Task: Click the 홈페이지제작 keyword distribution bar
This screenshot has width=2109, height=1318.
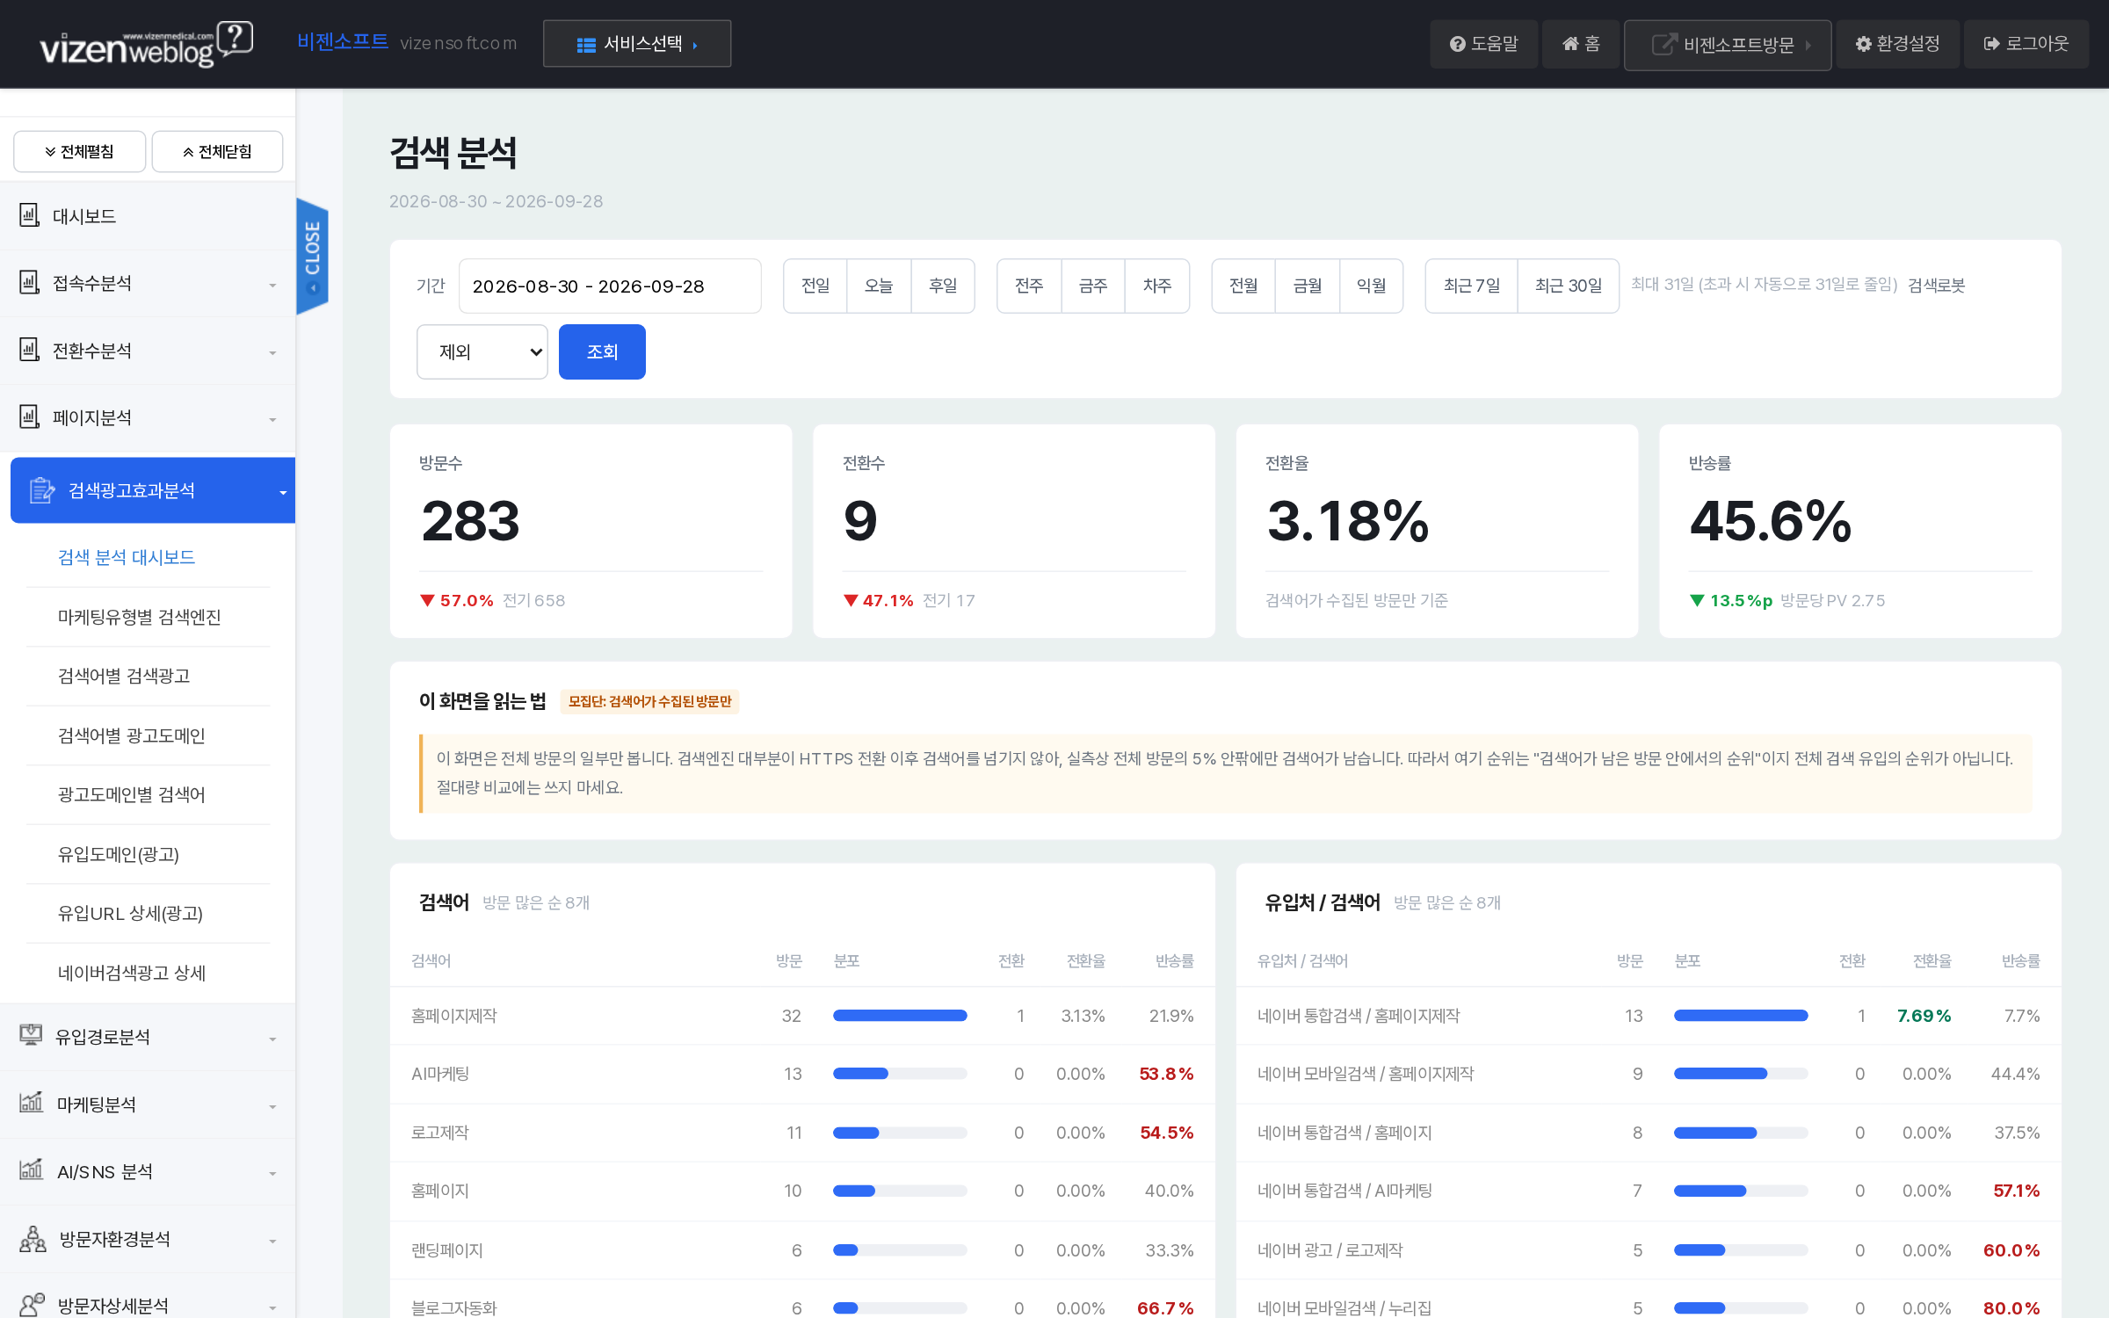Action: 900,1016
